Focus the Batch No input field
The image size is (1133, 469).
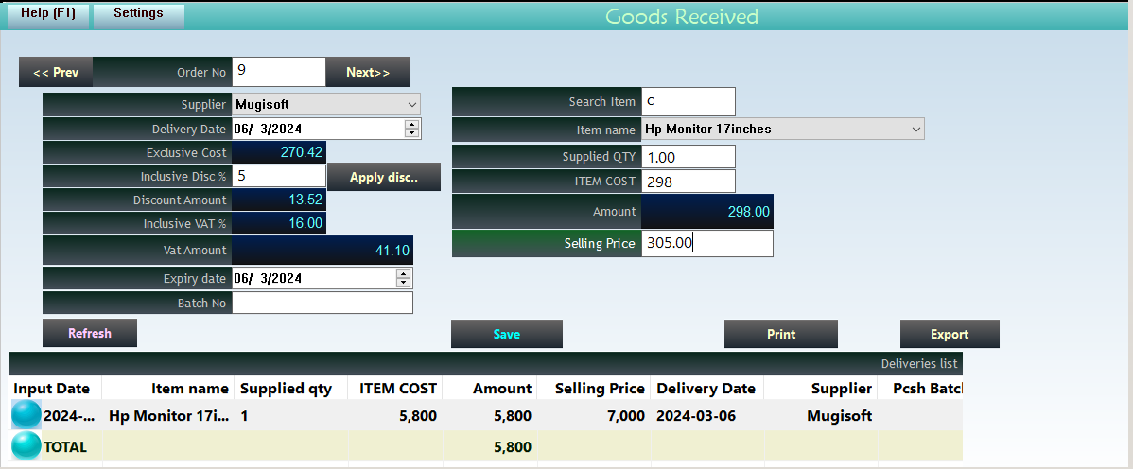tap(322, 303)
